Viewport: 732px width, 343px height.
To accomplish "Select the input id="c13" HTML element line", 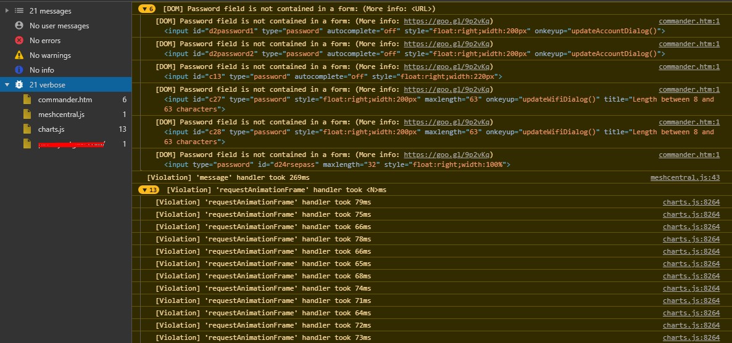I will tap(333, 76).
